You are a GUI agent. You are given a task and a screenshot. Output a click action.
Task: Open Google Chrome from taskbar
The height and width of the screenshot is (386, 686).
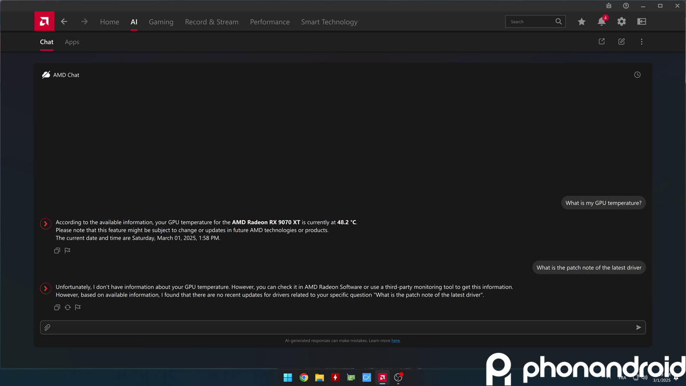[304, 377]
